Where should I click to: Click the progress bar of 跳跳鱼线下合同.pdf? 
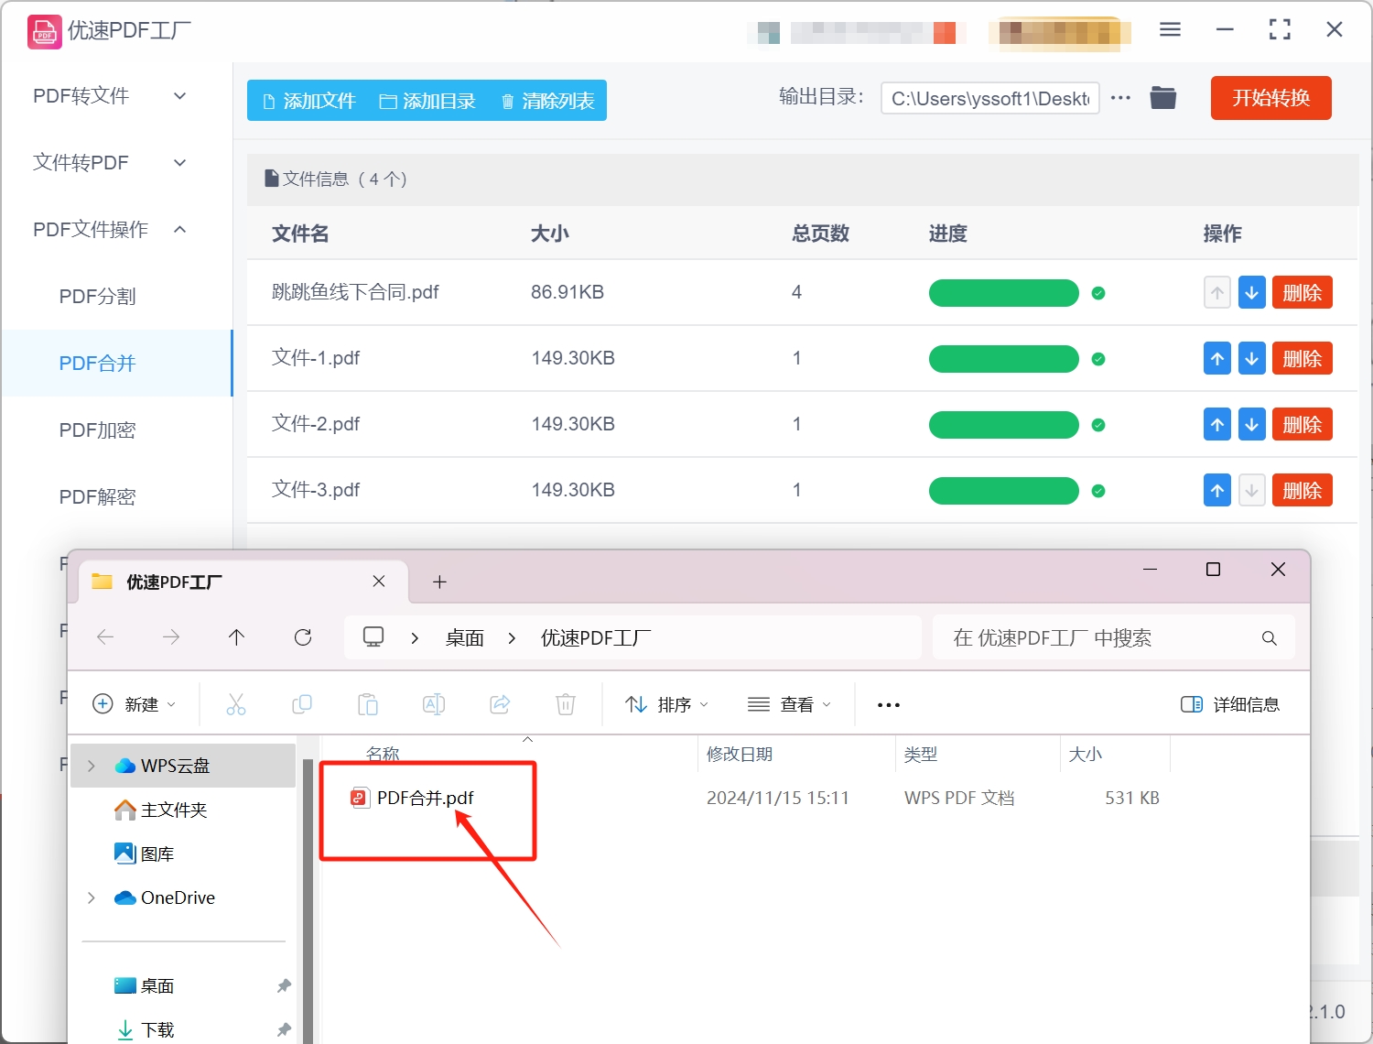coord(1004,293)
